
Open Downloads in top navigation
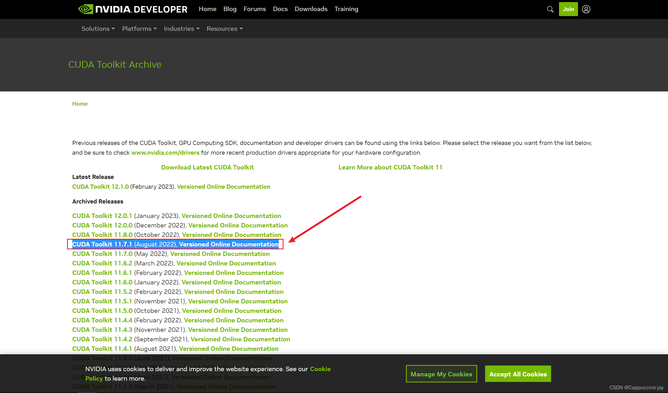(311, 9)
